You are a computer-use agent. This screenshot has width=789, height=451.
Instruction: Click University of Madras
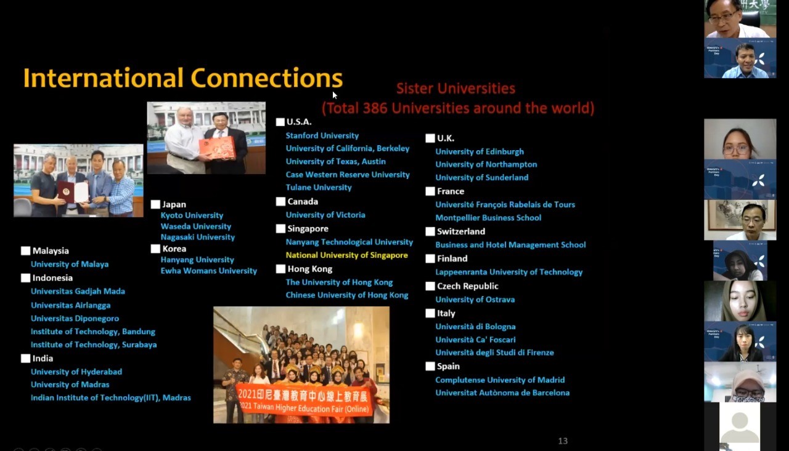pyautogui.click(x=70, y=385)
